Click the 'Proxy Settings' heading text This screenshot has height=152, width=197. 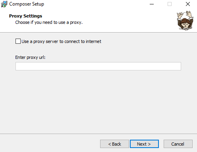(25, 16)
